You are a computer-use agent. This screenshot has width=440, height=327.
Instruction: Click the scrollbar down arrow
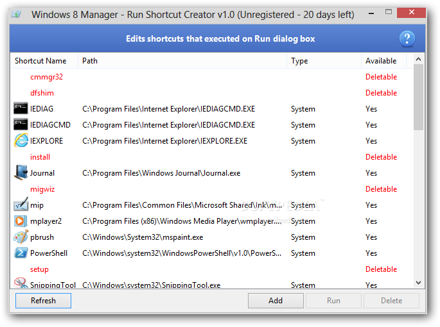[418, 283]
